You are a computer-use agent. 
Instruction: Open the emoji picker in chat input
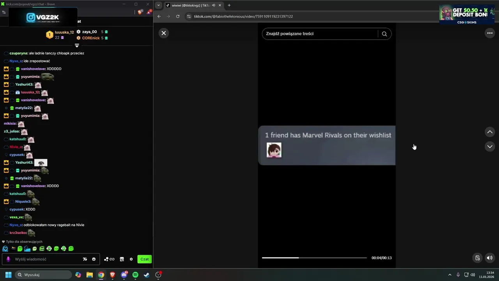(94, 259)
